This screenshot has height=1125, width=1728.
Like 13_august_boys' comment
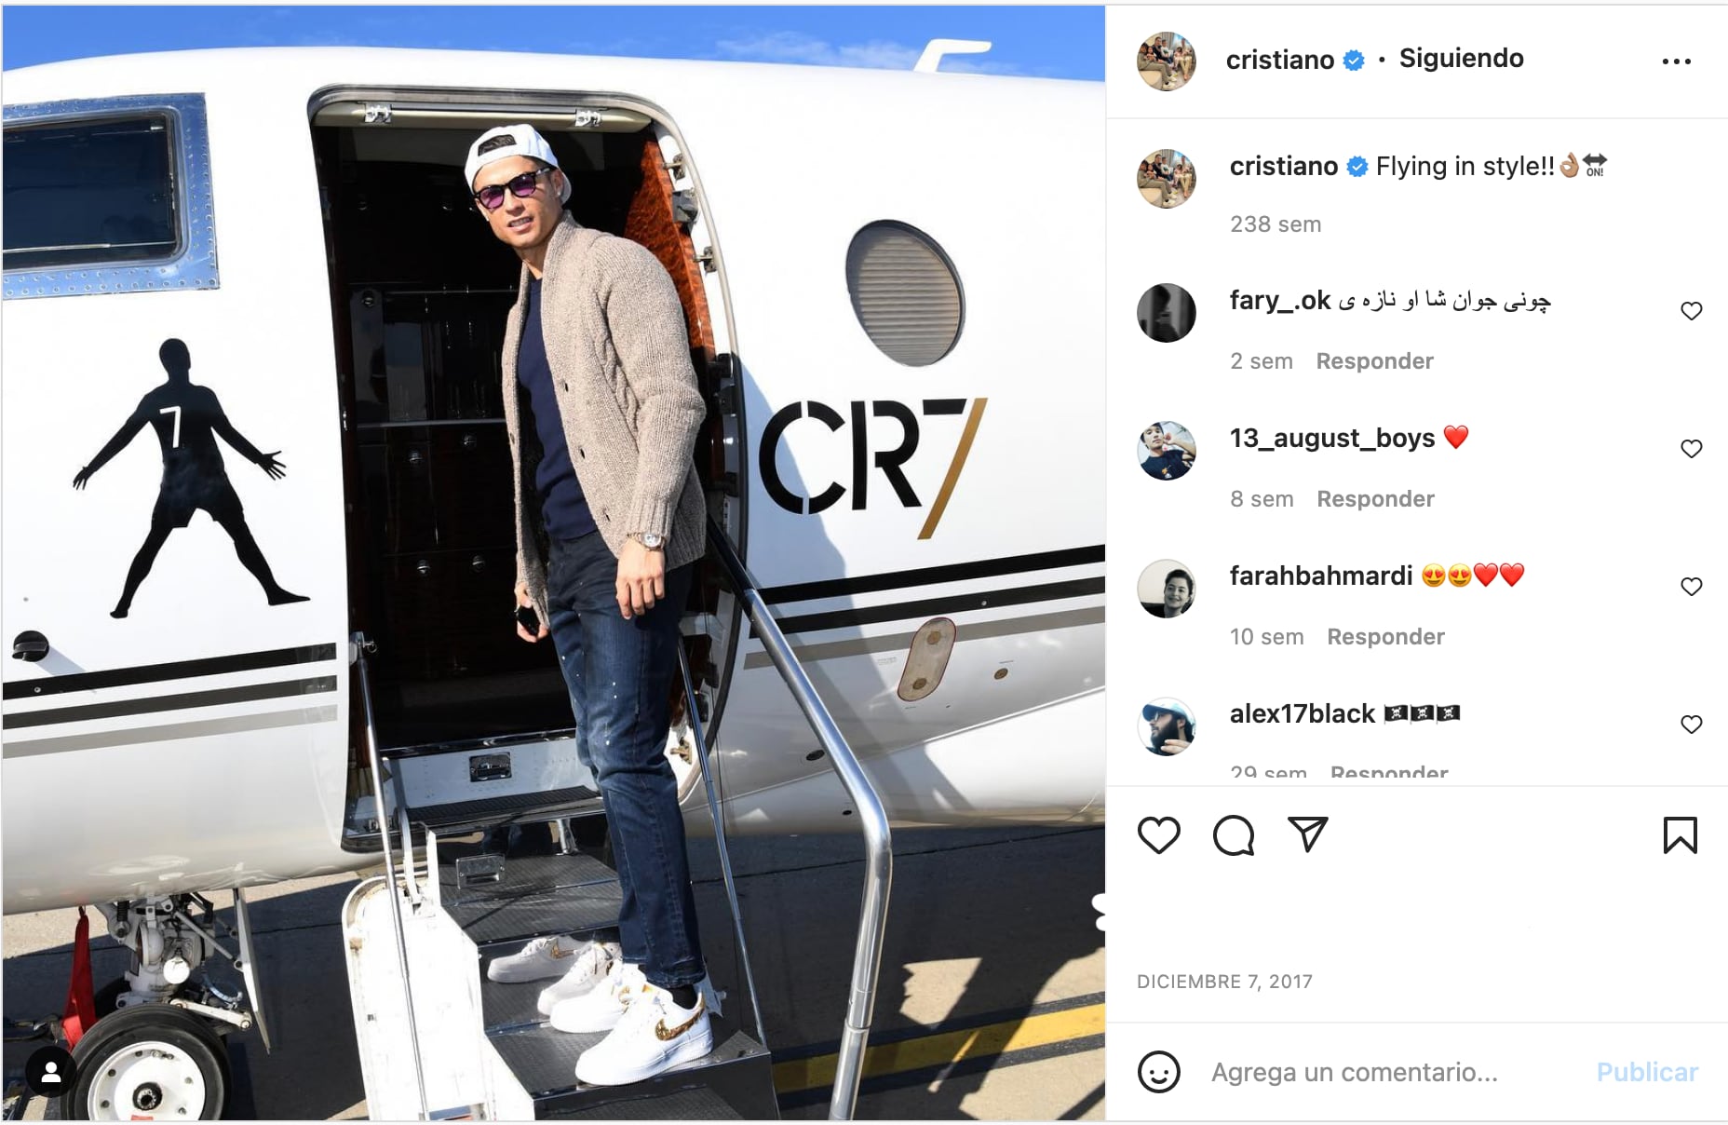[x=1691, y=449]
